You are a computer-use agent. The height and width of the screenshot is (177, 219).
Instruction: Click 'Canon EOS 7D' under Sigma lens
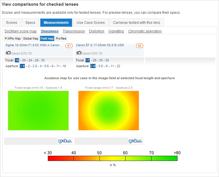pyautogui.click(x=22, y=53)
